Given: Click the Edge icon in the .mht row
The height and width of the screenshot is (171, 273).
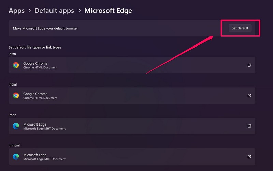Looking at the screenshot, I should coord(16,126).
